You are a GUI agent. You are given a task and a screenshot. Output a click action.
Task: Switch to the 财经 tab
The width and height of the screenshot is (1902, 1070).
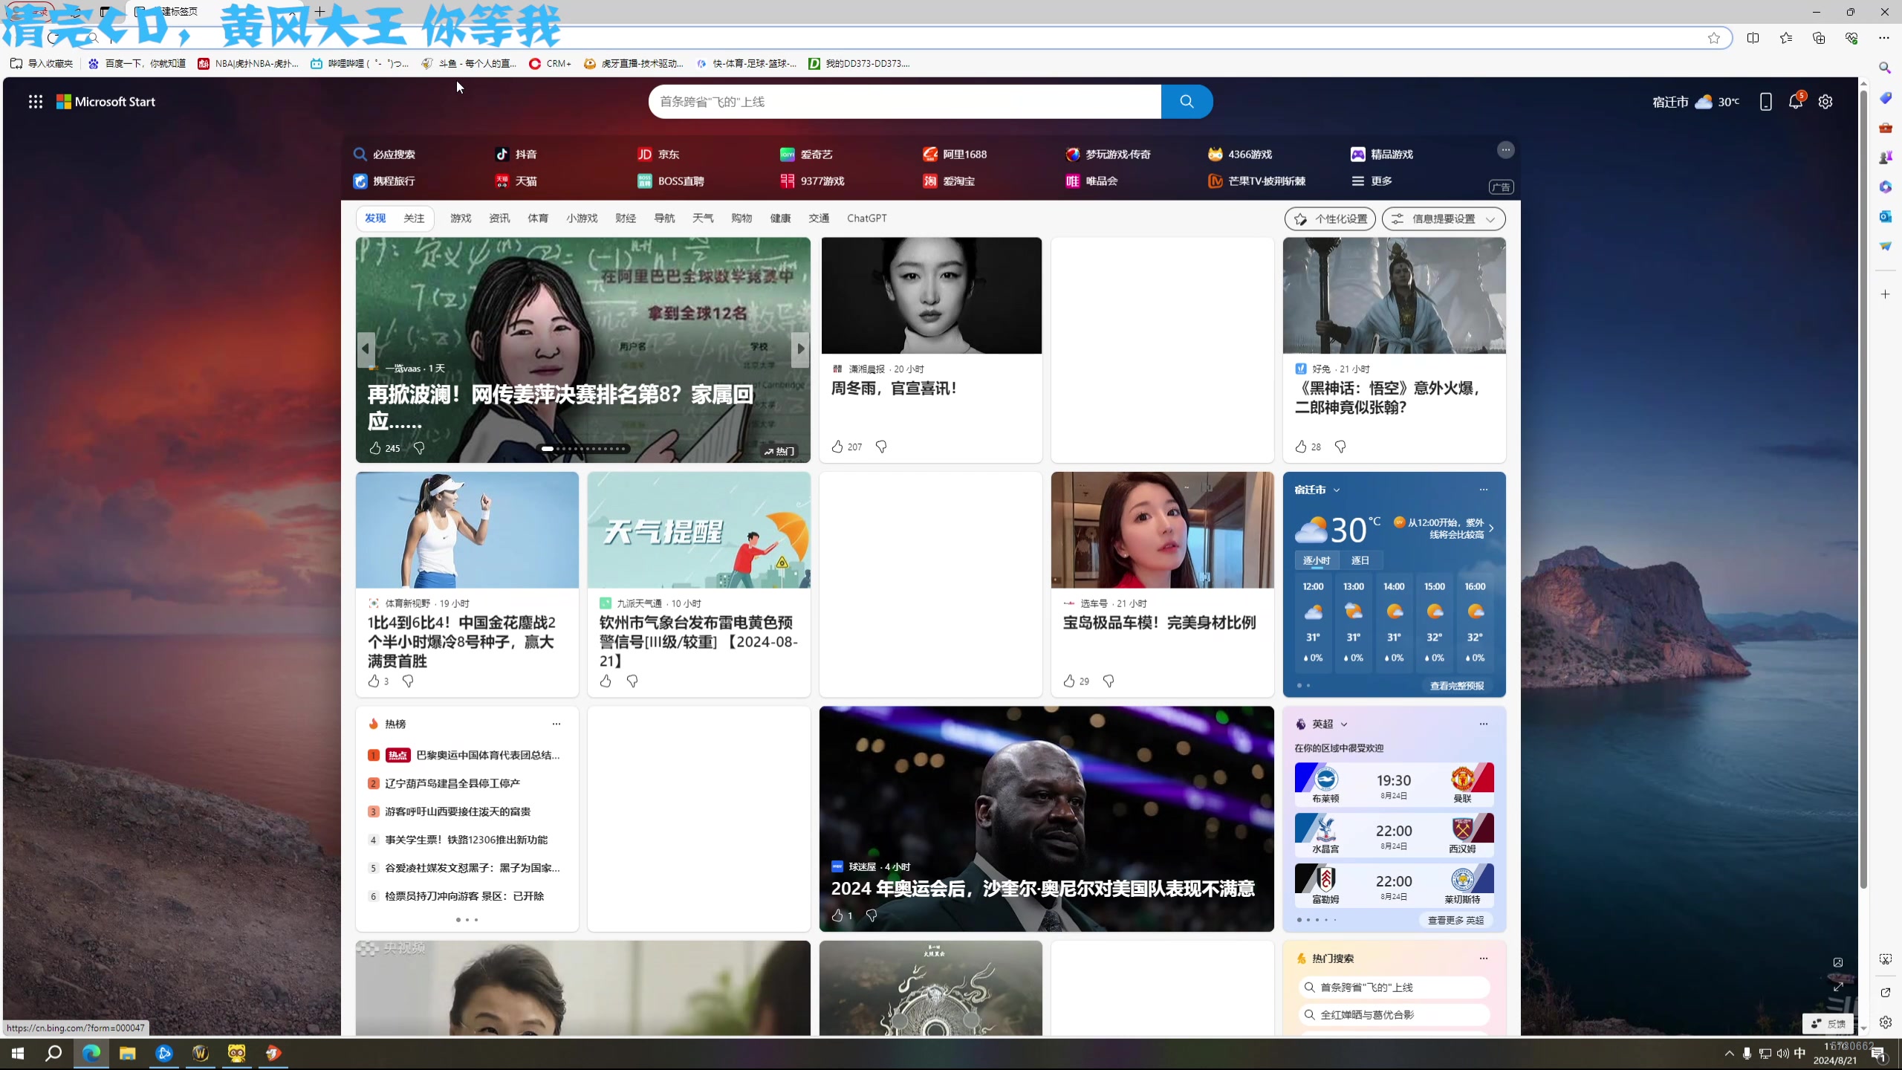(626, 218)
